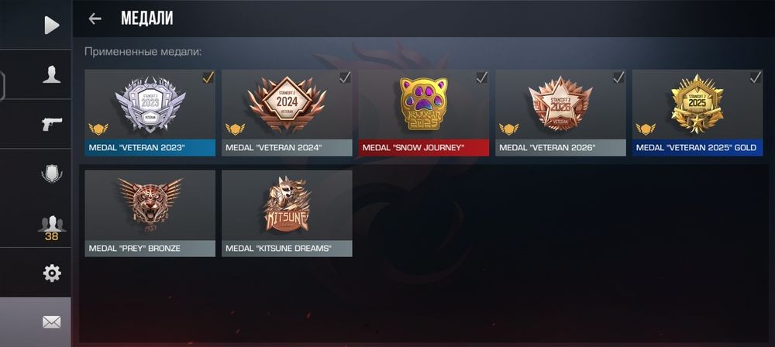Screen dimensions: 775x347
Task: Toggle the checkbox on Veteran 2023 medal
Action: tap(208, 77)
